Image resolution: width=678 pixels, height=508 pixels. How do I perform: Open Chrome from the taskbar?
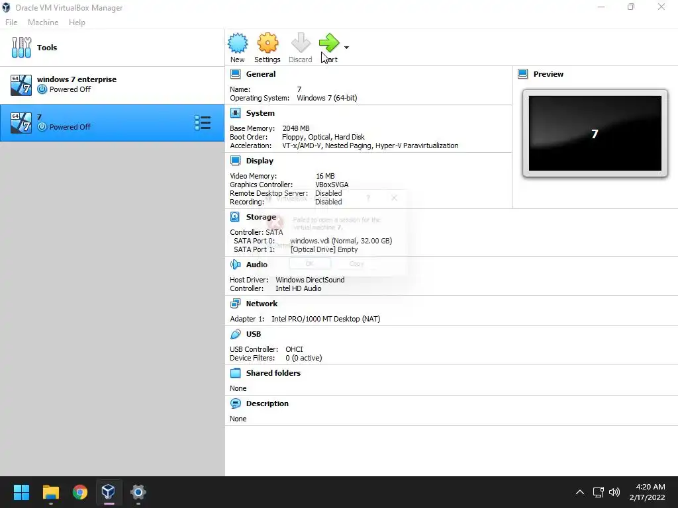point(79,492)
